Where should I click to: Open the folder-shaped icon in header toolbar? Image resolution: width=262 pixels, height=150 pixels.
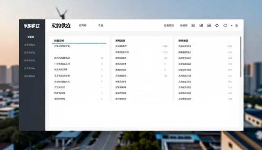coord(209,25)
